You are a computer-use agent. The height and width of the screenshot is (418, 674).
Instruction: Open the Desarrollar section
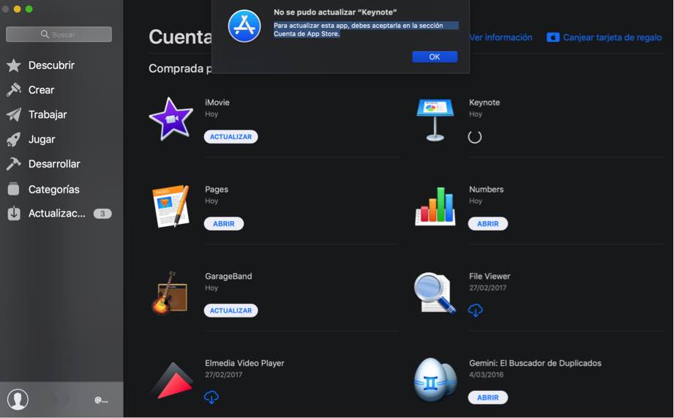(x=54, y=164)
